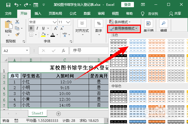Viewport: 188px width, 124px height.
Task: Choose the light blue banded table style in 浅色
Action: [x=138, y=45]
